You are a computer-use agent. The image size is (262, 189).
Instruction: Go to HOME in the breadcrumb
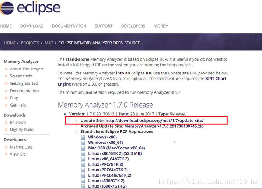click(x=10, y=43)
